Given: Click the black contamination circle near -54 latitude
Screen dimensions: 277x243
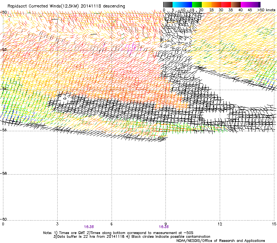Looking at the screenshot, I should tap(65, 99).
